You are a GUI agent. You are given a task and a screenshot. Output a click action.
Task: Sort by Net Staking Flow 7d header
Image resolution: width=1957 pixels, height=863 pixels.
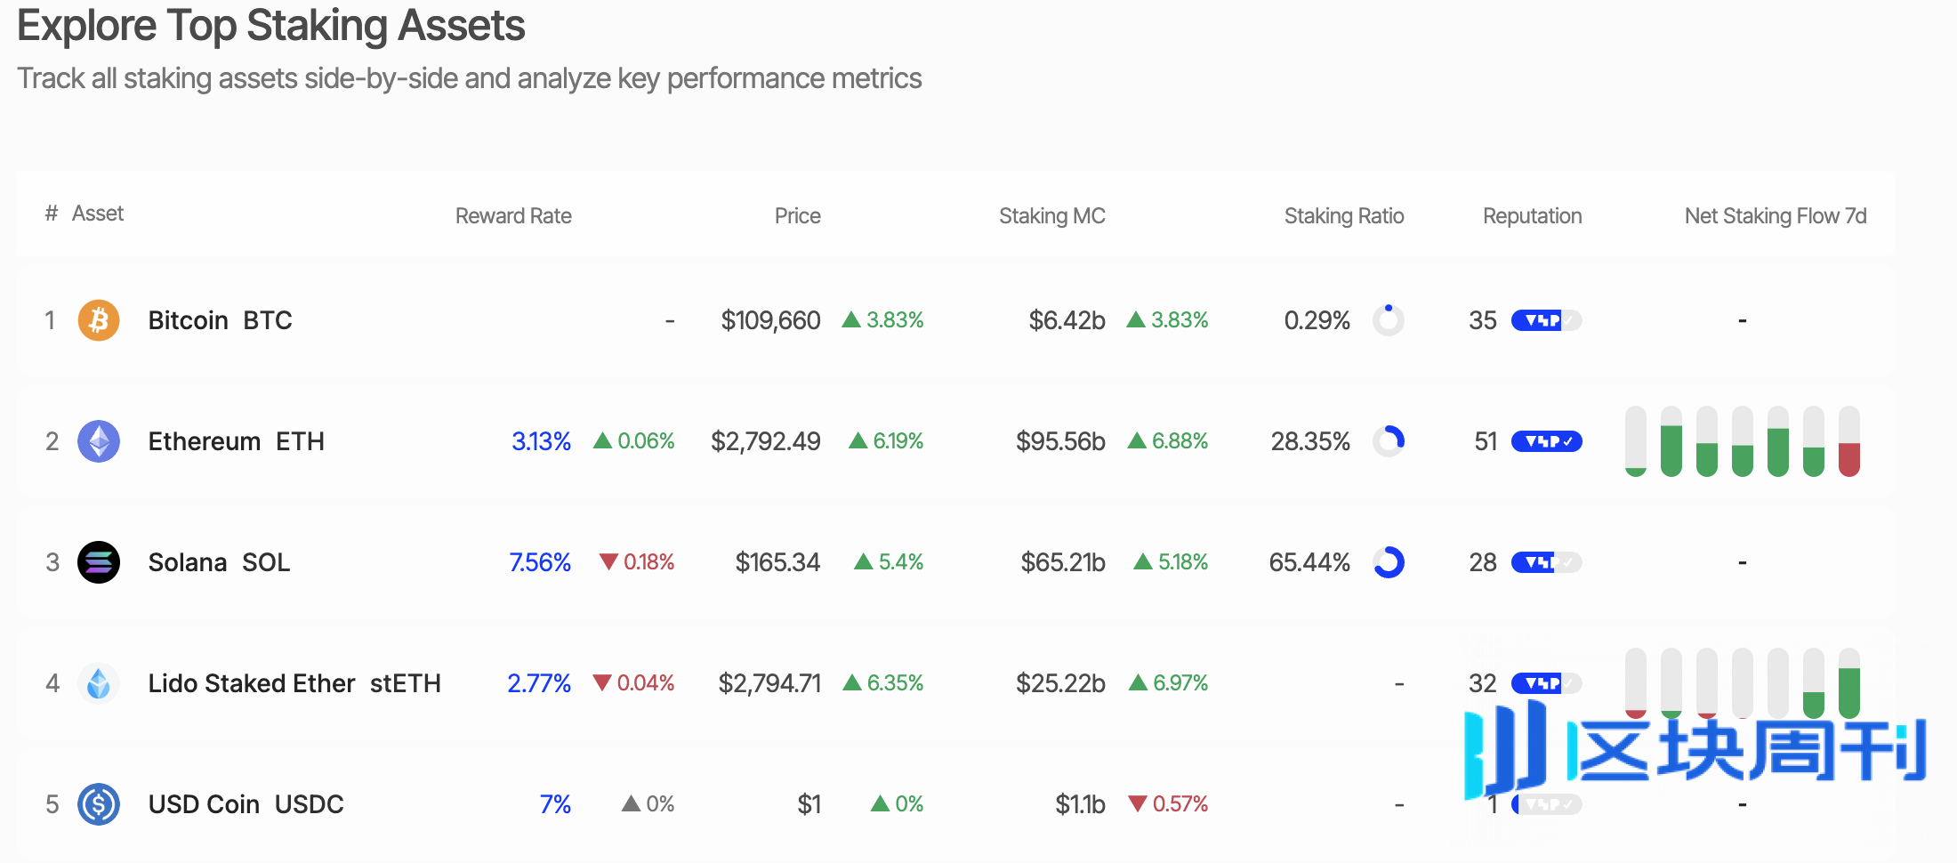pos(1775,216)
